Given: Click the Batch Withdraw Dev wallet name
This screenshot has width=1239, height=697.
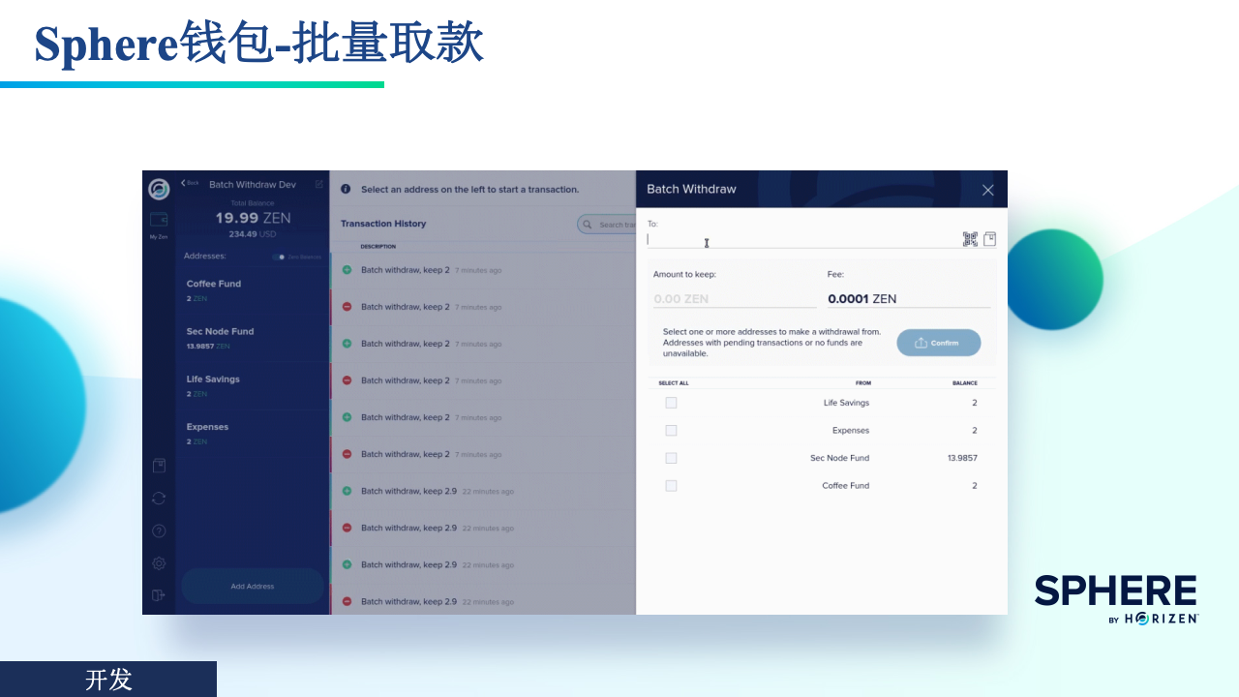Looking at the screenshot, I should point(253,185).
